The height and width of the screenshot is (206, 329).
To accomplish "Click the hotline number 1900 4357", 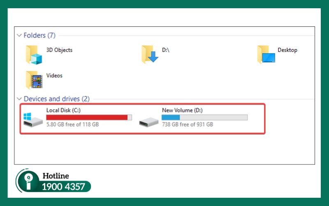I will tap(63, 187).
